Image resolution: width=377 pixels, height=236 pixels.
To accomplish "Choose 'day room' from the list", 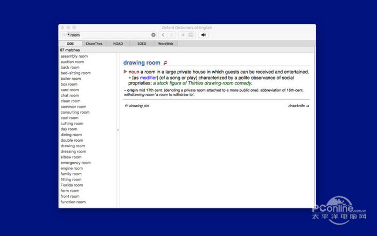I will [69, 129].
